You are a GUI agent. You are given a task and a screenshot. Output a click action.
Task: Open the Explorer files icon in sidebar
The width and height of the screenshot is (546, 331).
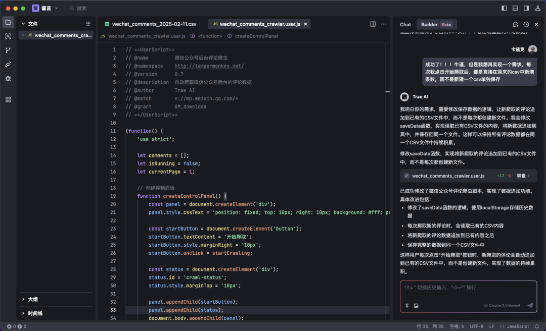tap(8, 22)
